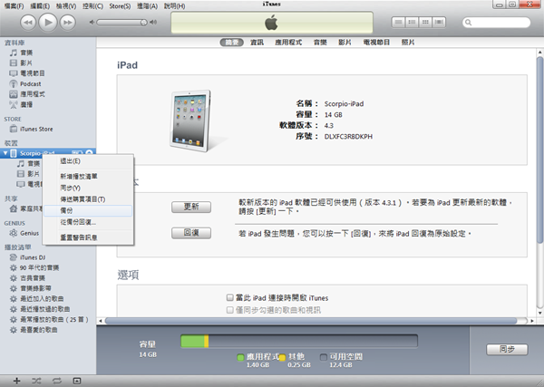This screenshot has width=544, height=387.
Task: Open the library 電視節目 item under 資料庫
Action: pos(33,73)
